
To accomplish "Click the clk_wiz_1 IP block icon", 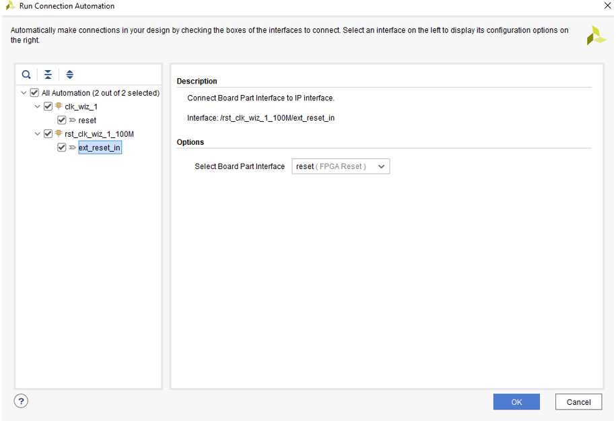I will [x=59, y=106].
